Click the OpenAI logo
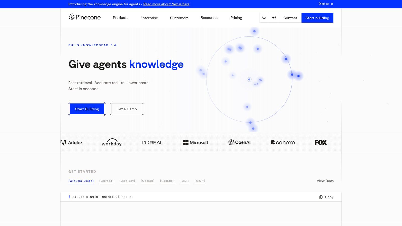The width and height of the screenshot is (402, 226). [239, 142]
